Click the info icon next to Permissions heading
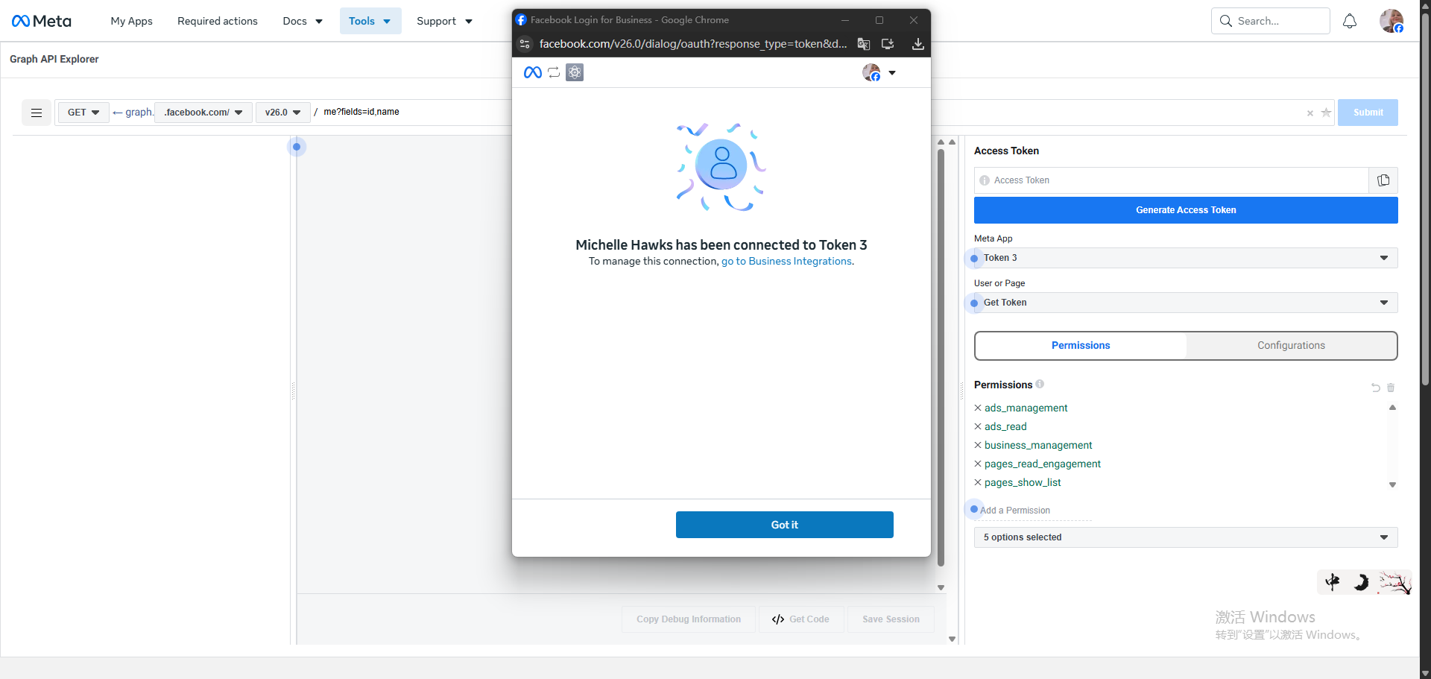This screenshot has width=1431, height=679. (1040, 384)
